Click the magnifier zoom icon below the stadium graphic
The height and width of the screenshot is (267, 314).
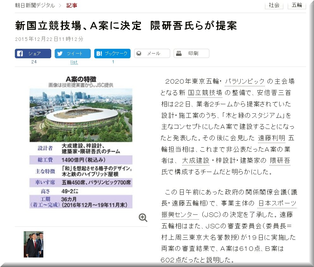[143, 218]
